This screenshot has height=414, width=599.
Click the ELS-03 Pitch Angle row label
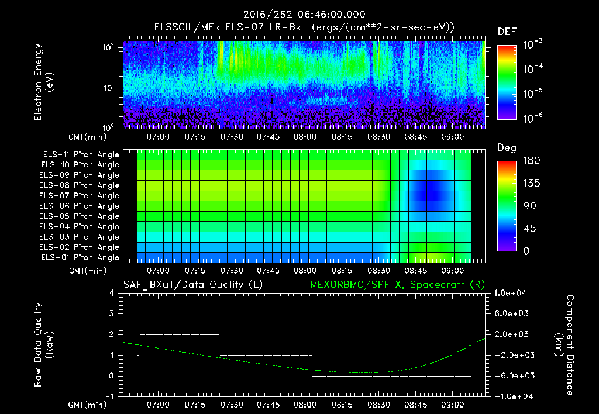80,237
